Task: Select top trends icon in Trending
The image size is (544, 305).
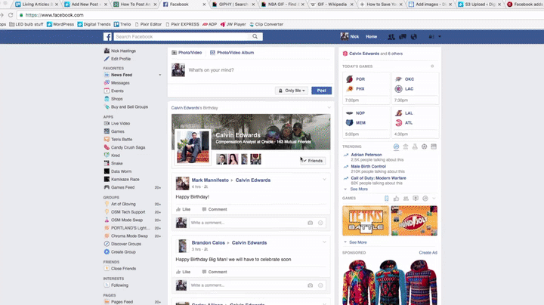Action: [396, 146]
